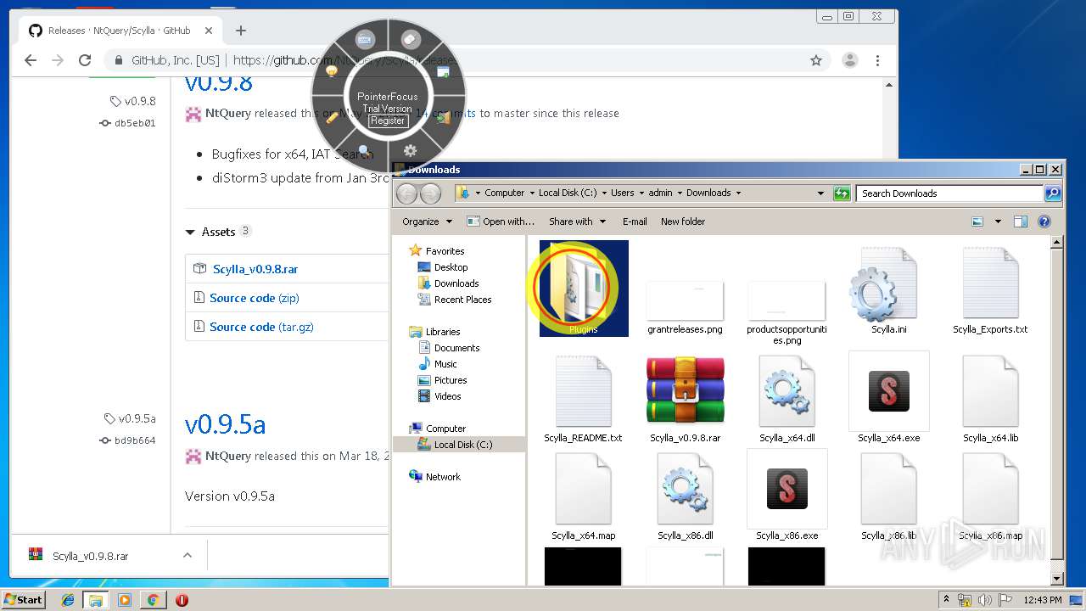The image size is (1086, 611).
Task: Select the Releases NtQuery/Scylla tab
Action: coord(119,31)
